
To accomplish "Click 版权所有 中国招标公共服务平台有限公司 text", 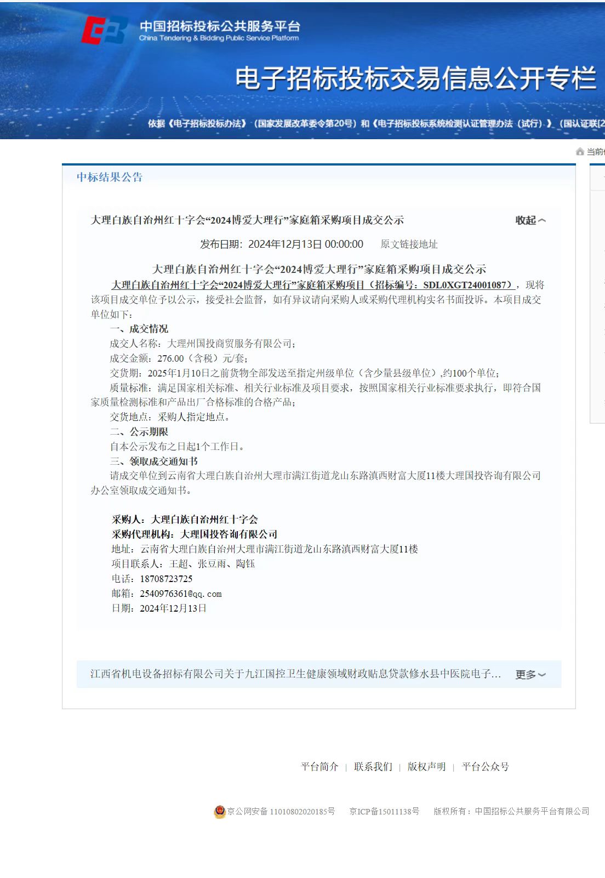I will pyautogui.click(x=511, y=811).
